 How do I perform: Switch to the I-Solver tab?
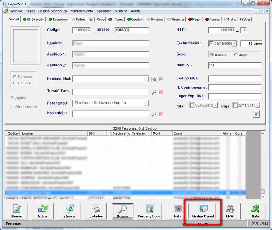245,19
